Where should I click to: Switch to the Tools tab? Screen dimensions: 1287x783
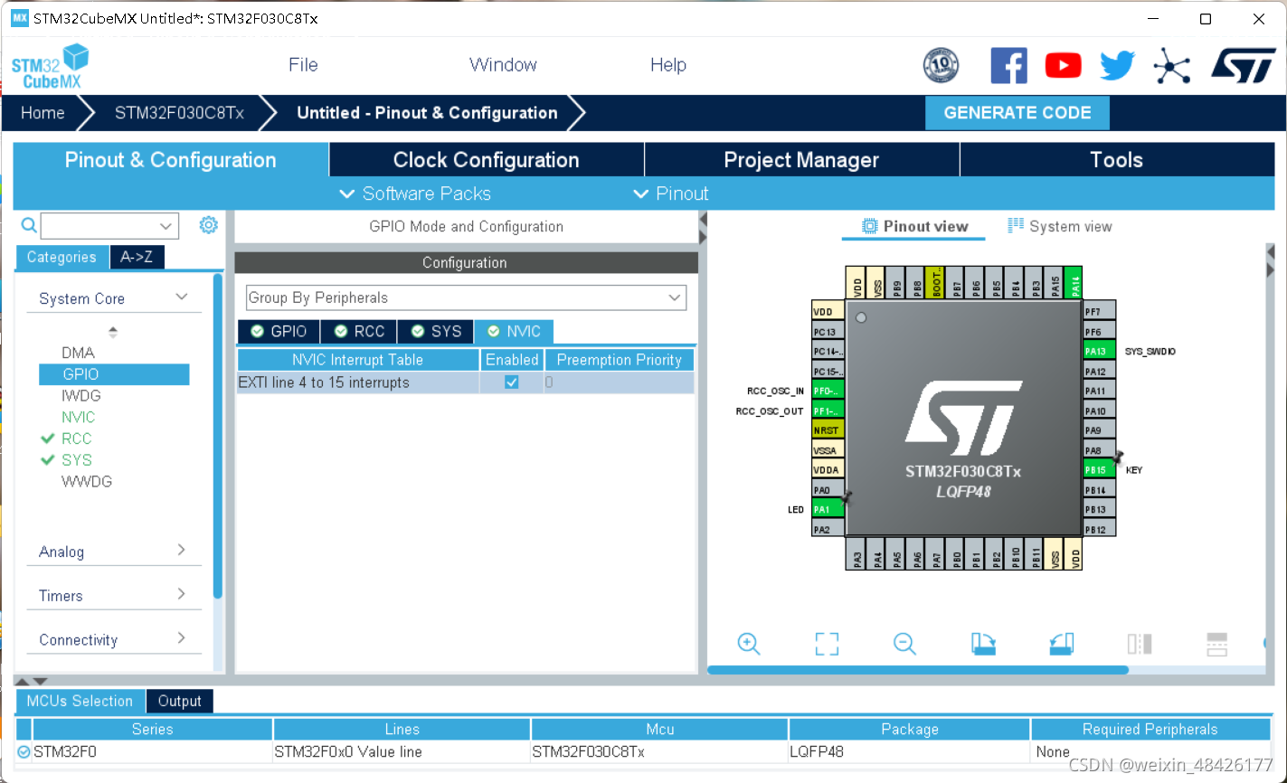(1117, 160)
